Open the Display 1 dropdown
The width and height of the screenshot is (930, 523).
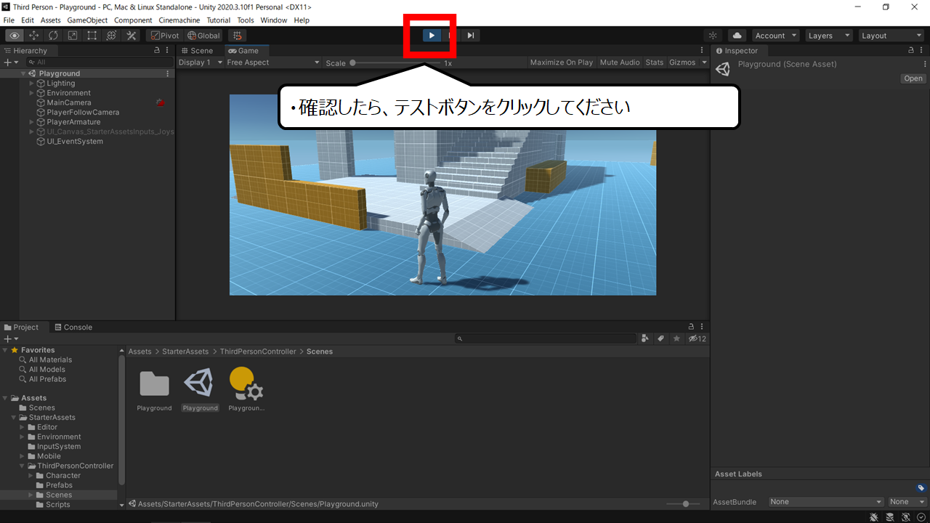point(201,62)
